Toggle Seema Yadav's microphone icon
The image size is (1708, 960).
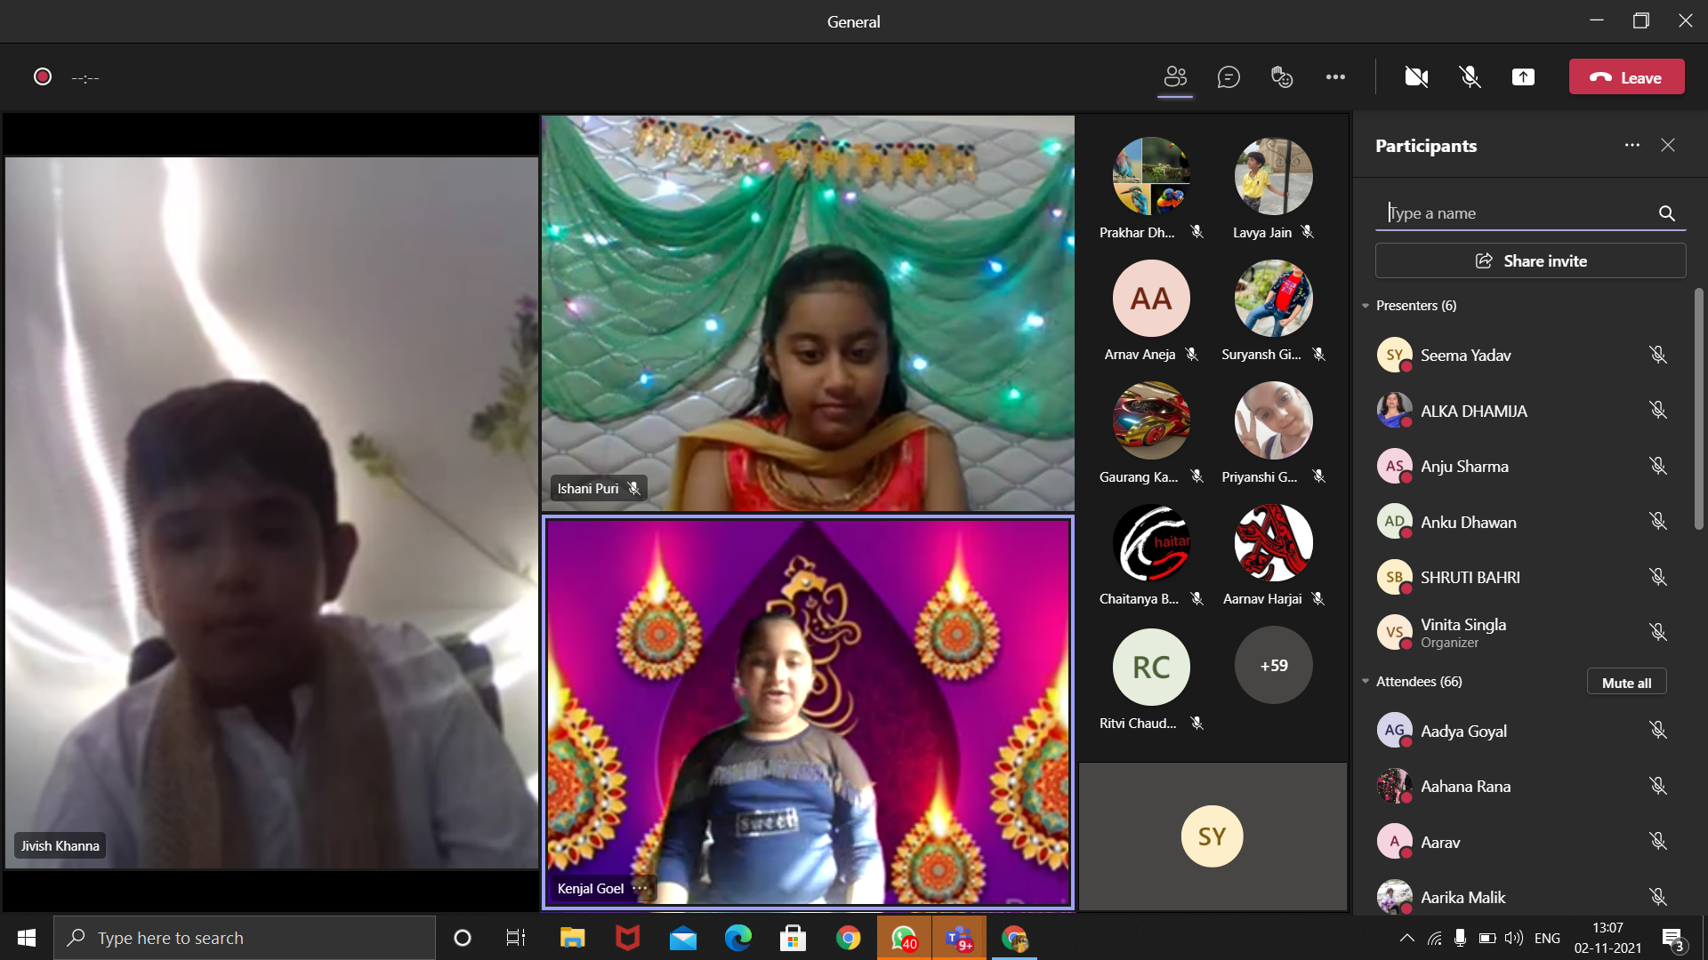[x=1657, y=355]
